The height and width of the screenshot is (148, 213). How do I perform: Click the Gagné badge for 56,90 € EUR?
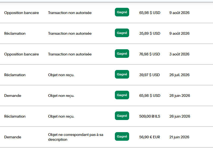[x=122, y=137]
